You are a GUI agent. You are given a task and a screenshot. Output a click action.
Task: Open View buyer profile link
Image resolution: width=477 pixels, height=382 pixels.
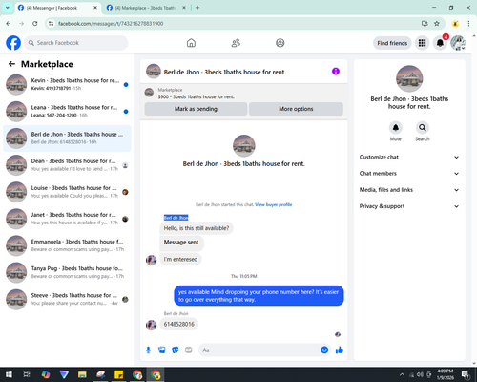tap(274, 204)
